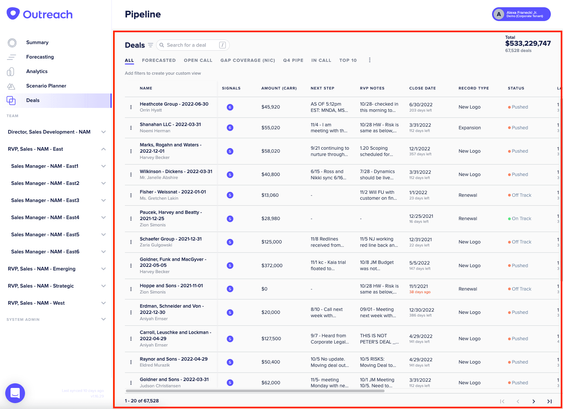Click Add filters to create your custom view
Image resolution: width=563 pixels, height=409 pixels.
click(x=163, y=73)
